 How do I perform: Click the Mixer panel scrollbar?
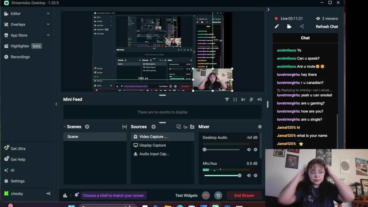[x=261, y=145]
